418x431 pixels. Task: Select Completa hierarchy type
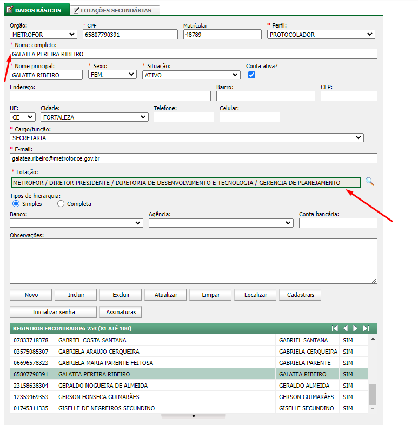point(61,204)
